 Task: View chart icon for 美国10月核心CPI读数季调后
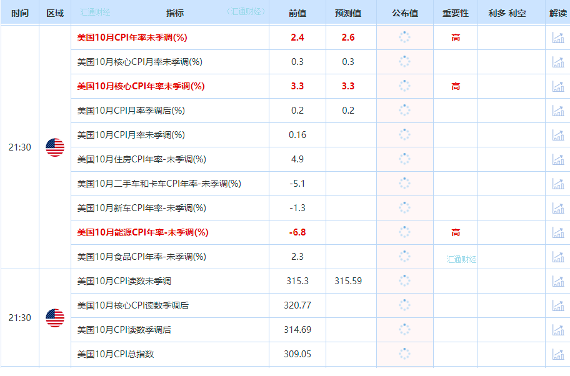(x=557, y=305)
